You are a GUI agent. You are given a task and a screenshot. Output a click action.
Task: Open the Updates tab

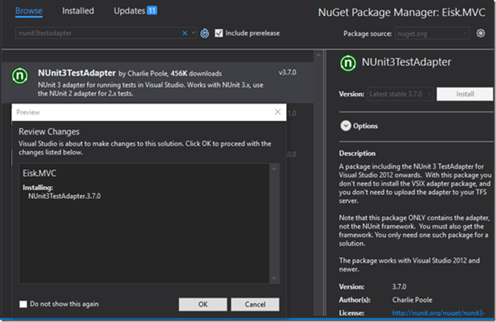click(129, 11)
